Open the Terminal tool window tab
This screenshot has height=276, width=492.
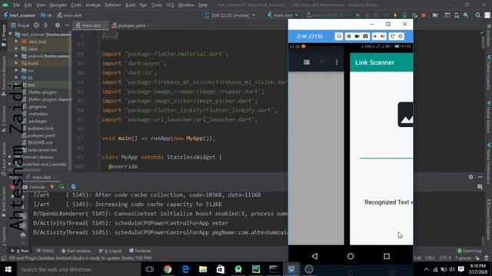tap(140, 251)
